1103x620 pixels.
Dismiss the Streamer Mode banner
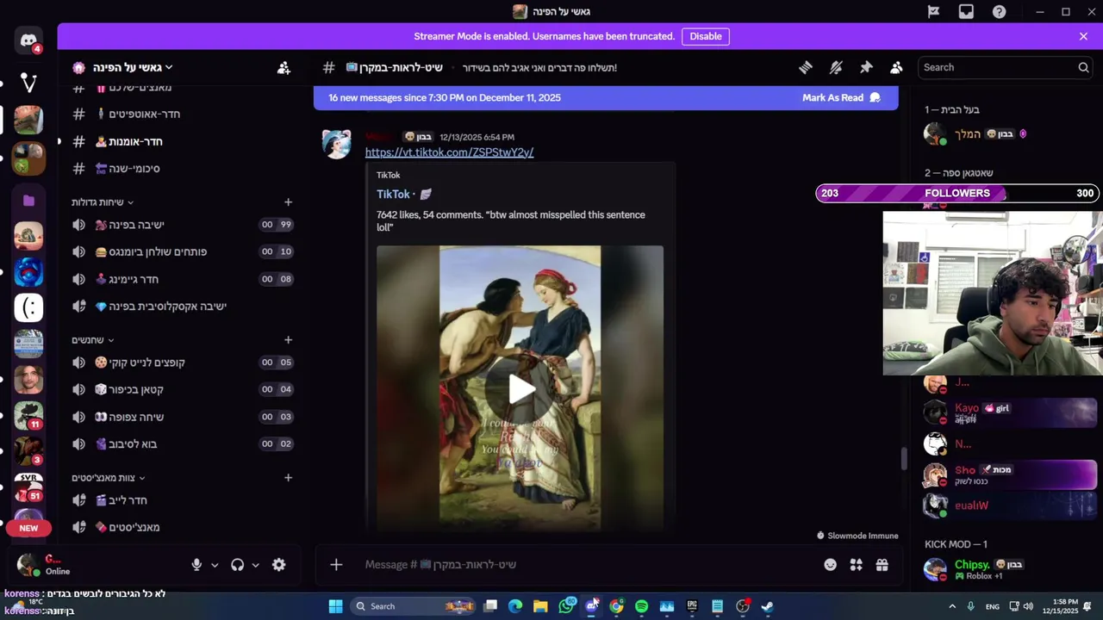(1083, 36)
